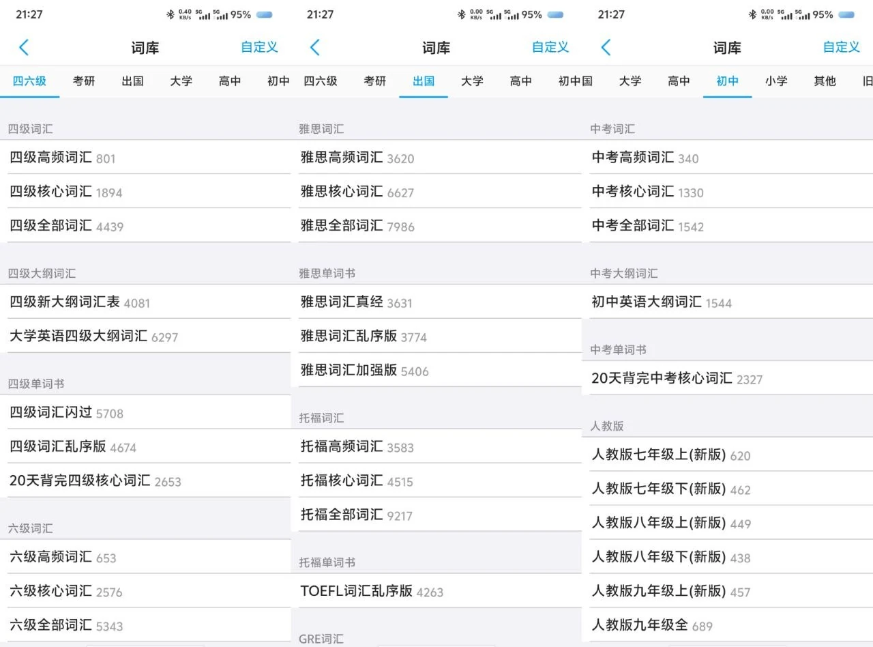Select the 其他 tab
The width and height of the screenshot is (873, 647).
click(x=825, y=81)
